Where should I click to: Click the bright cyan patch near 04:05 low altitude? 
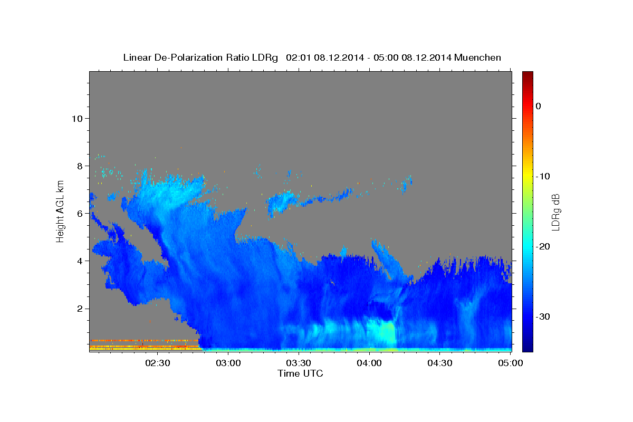pos(381,333)
